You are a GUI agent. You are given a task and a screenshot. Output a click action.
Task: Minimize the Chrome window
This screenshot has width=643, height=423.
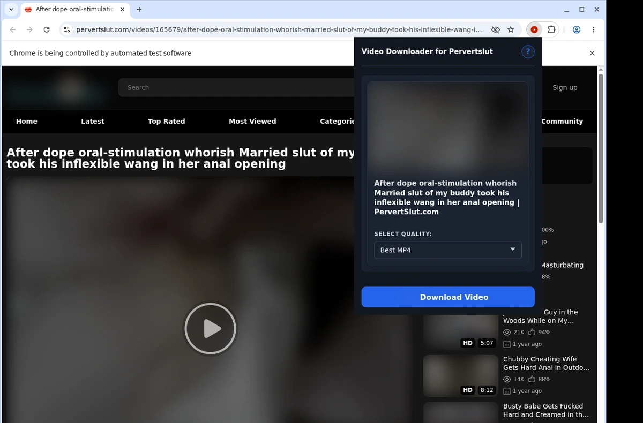tap(567, 10)
